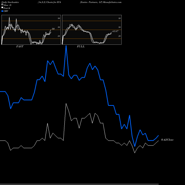This screenshot has height=185, width=185.
Task: Select the '(14,3,3) Charts for EVA' heading
Action: coord(49,2)
